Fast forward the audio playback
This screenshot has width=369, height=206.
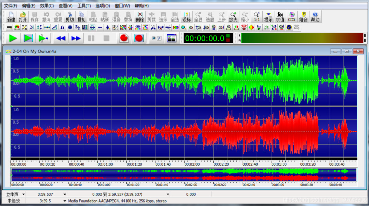(x=76, y=38)
